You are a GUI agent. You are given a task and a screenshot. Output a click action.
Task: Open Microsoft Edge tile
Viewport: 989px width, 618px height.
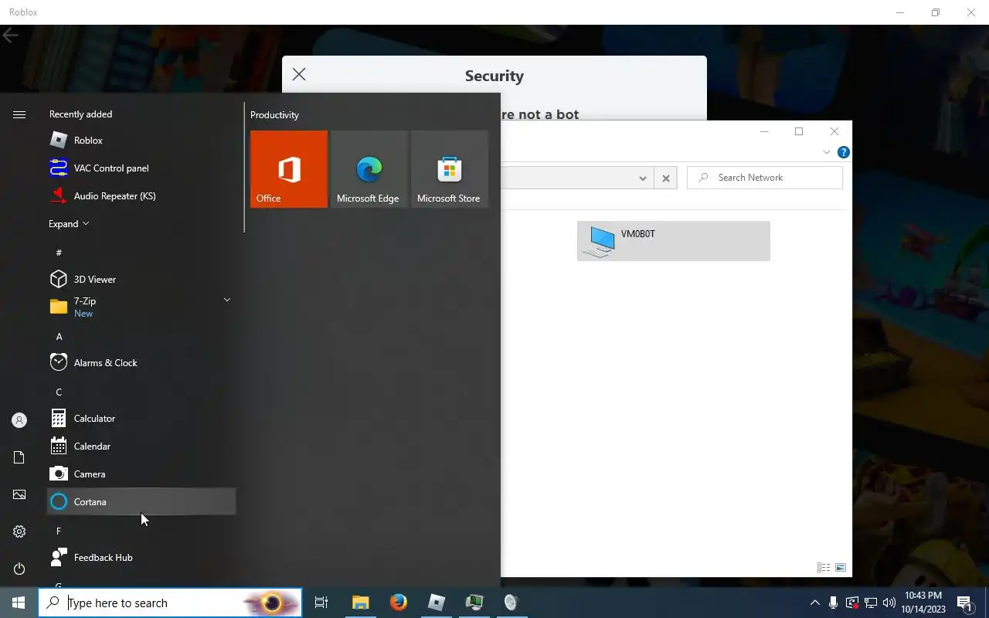(369, 169)
